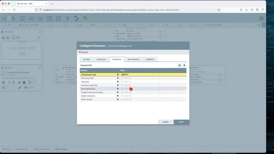Collapse the Navigate panel
The image size is (274, 154).
[x=40, y=32]
